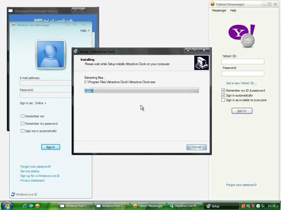Image resolution: width=281 pixels, height=210 pixels.
Task: Focus the E-mail address field
Action: pyautogui.click(x=46, y=83)
